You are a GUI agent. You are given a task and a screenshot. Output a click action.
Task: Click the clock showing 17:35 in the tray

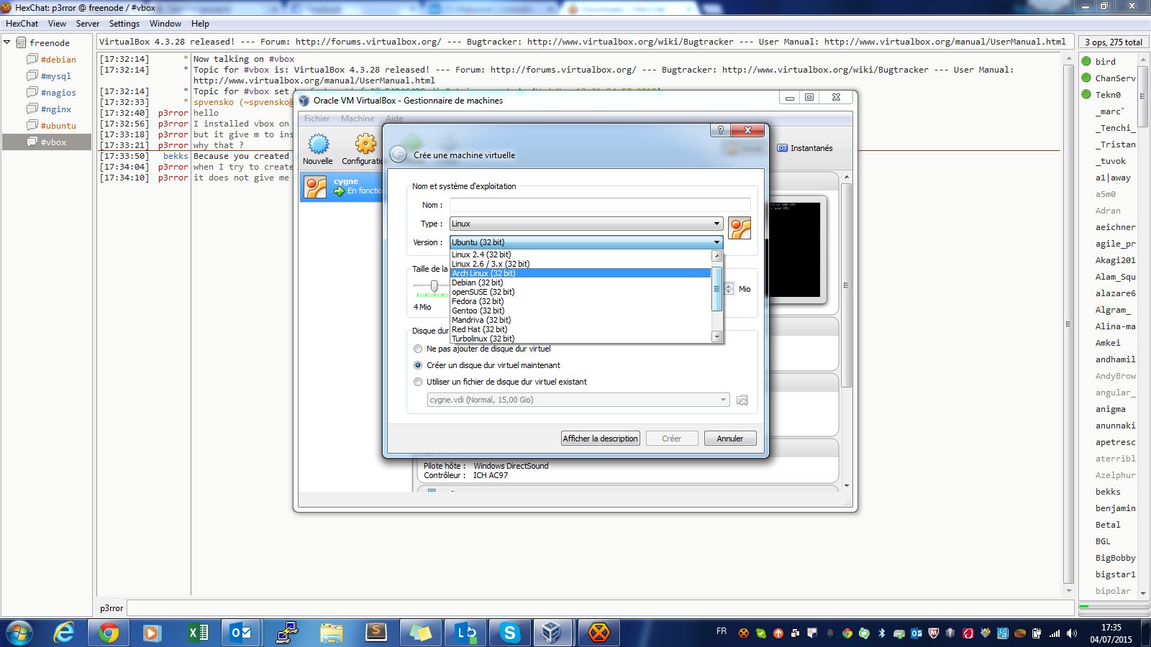tap(1111, 628)
